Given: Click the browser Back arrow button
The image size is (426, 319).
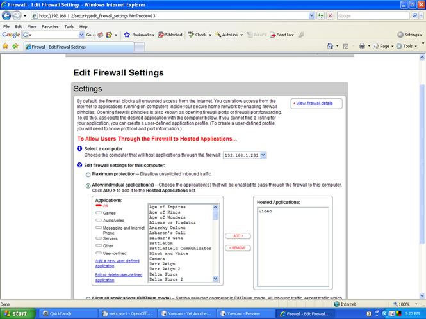Looking at the screenshot, I should pyautogui.click(x=6, y=16).
